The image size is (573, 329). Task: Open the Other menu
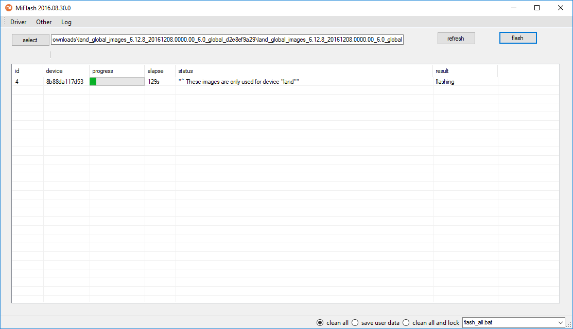click(44, 22)
